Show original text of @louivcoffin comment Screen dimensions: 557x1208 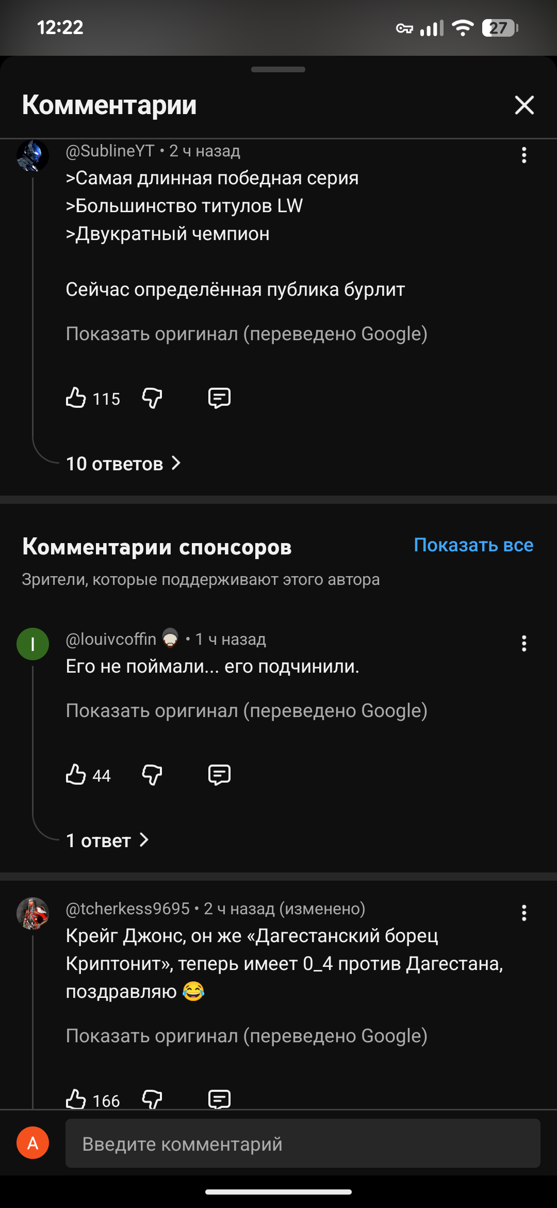tap(247, 711)
